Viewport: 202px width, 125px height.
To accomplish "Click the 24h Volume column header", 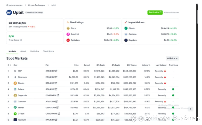I will point(132,65).
